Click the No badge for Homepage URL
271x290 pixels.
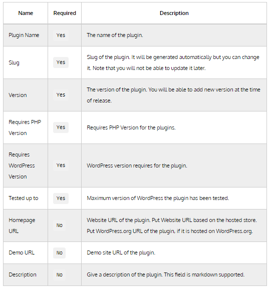tap(60, 225)
